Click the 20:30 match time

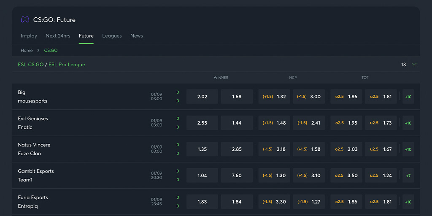point(157,178)
